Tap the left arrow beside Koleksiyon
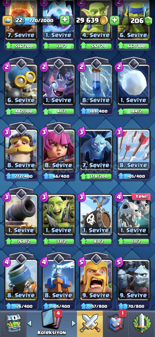Image resolution: width=155 pixels, height=337 pixels. 30,323
